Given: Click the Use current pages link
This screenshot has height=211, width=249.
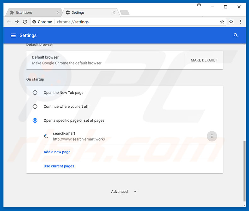Looking at the screenshot, I should (59, 166).
